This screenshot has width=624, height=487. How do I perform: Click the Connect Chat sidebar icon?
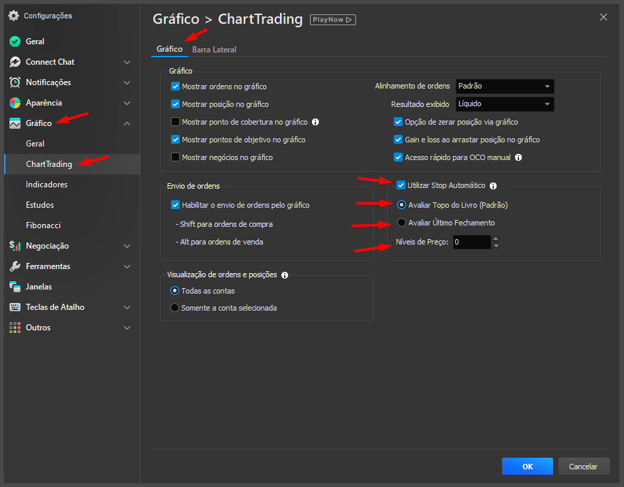coord(15,62)
